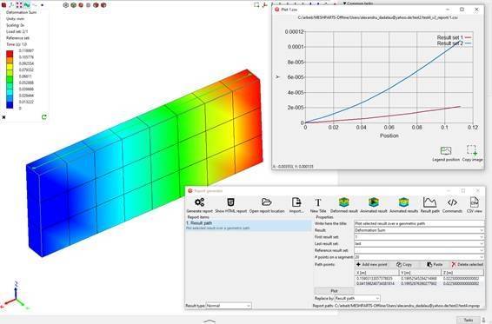
Task: Insert a Deformed result item
Action: pyautogui.click(x=344, y=202)
